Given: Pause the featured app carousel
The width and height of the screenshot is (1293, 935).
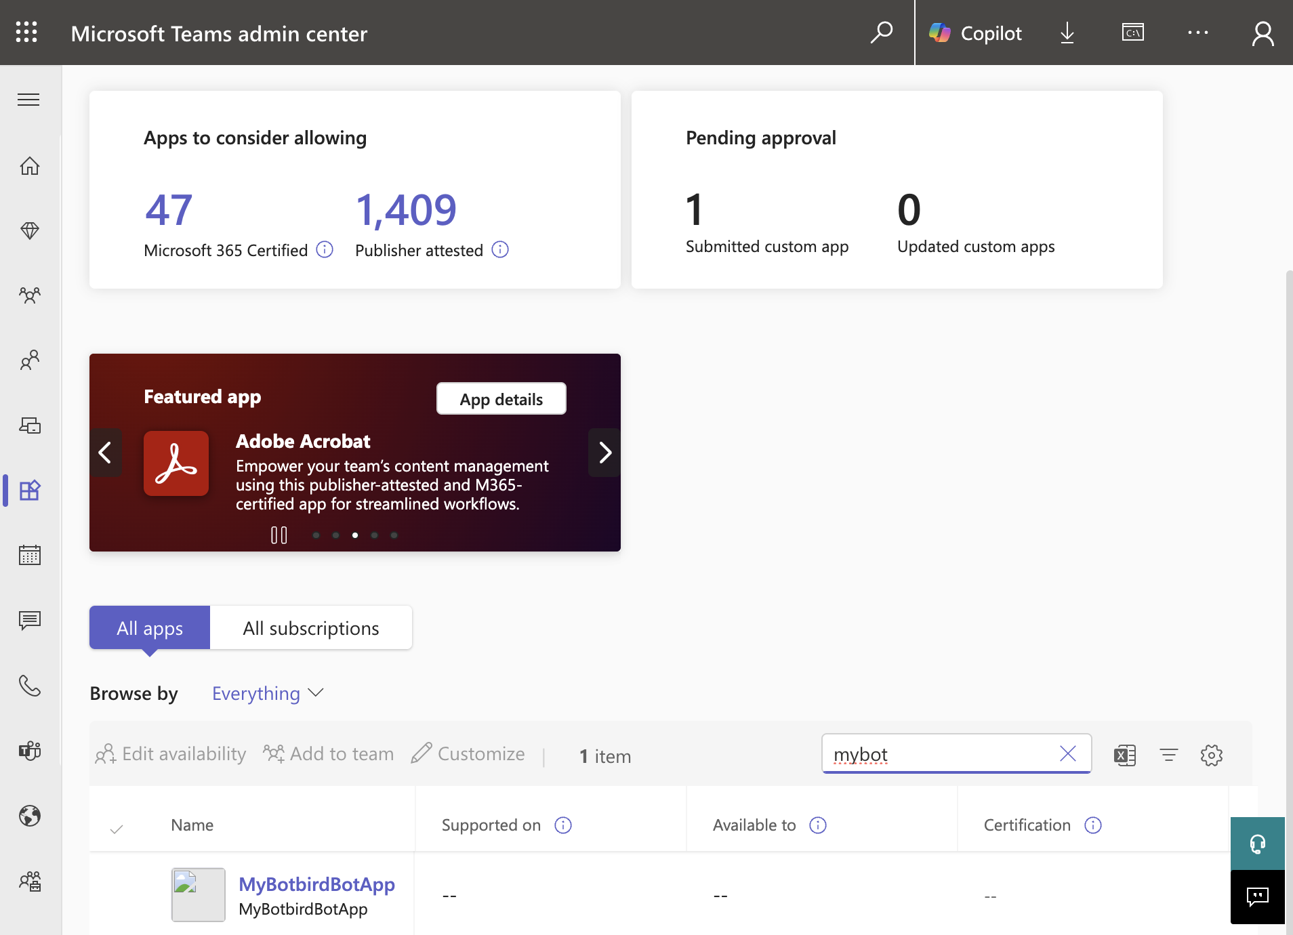Looking at the screenshot, I should tap(279, 535).
